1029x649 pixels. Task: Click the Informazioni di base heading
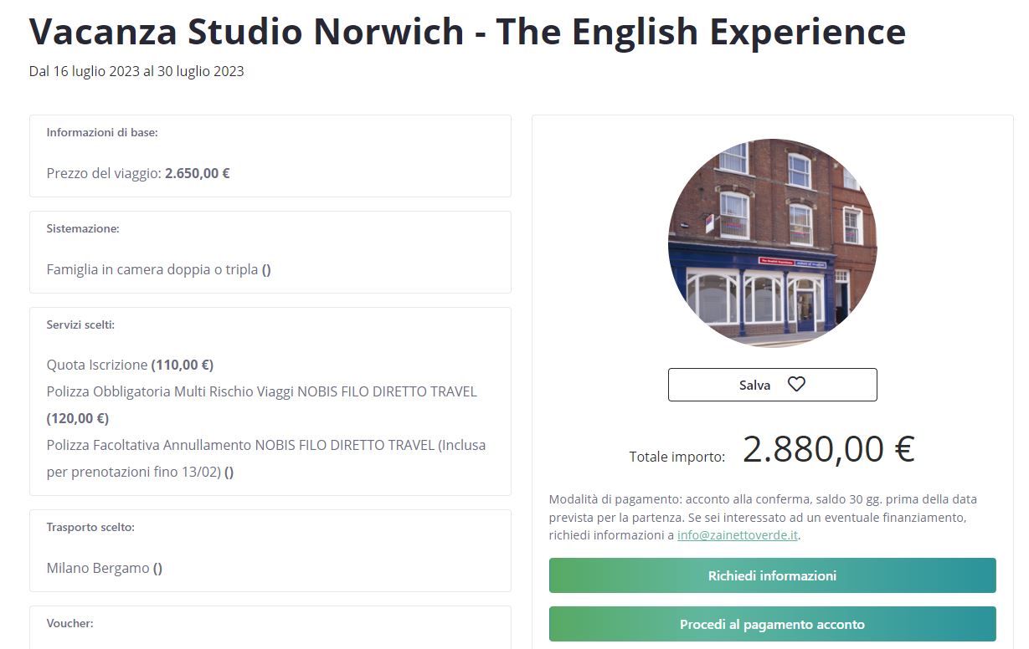pyautogui.click(x=102, y=132)
